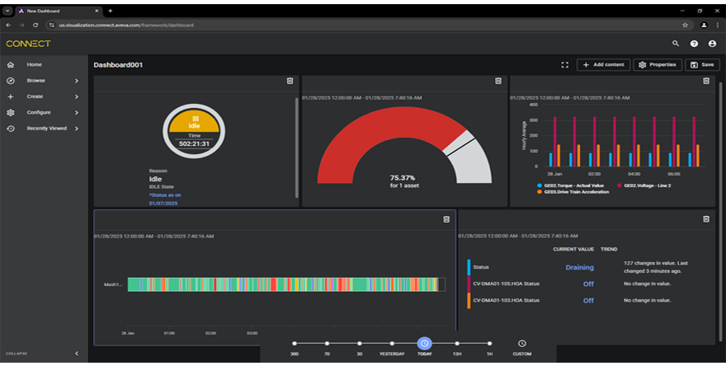Delete the 75.37% gauge widget
Screen dimensions: 726x366
pyautogui.click(x=497, y=81)
